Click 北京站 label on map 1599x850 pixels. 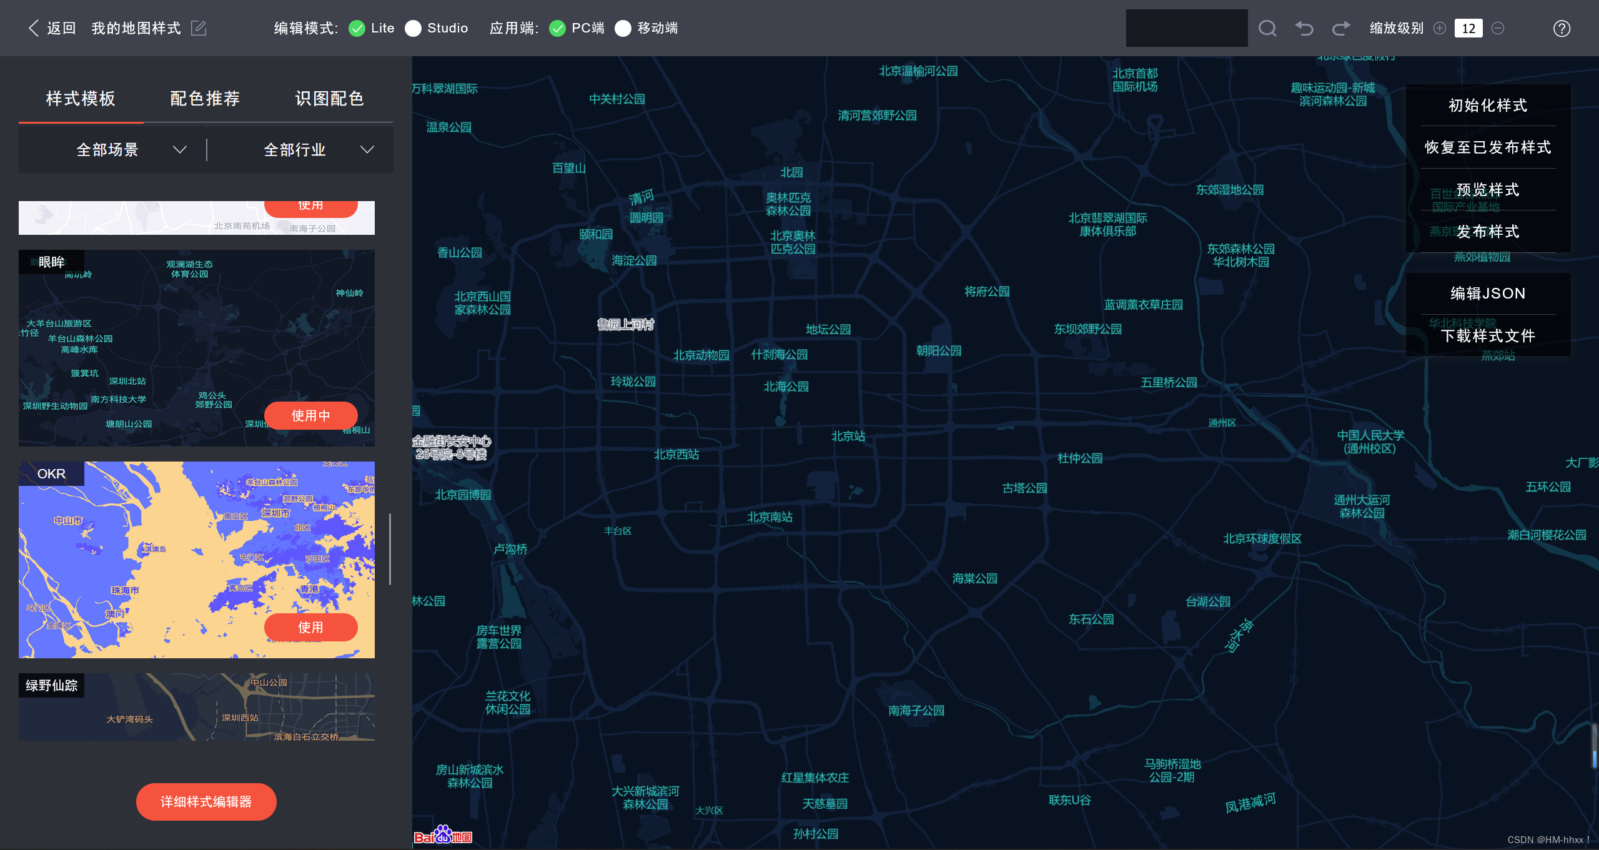click(x=848, y=436)
